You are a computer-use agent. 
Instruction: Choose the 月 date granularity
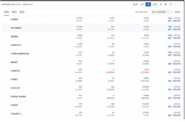(x=171, y=4)
